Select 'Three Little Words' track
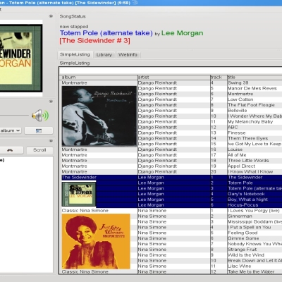 pos(248,161)
